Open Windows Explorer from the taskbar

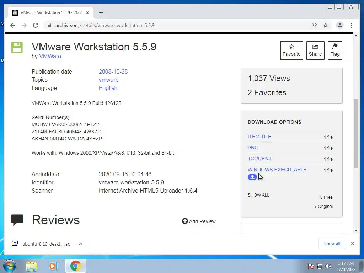click(x=32, y=266)
